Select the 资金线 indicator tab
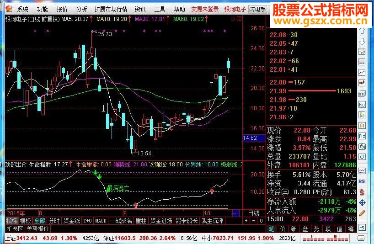374x244 pixels. [x=72, y=221]
